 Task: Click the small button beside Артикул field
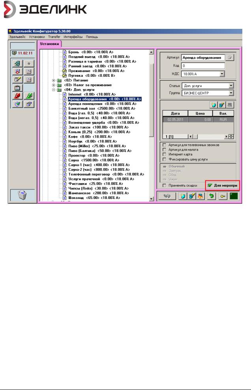click(x=230, y=57)
